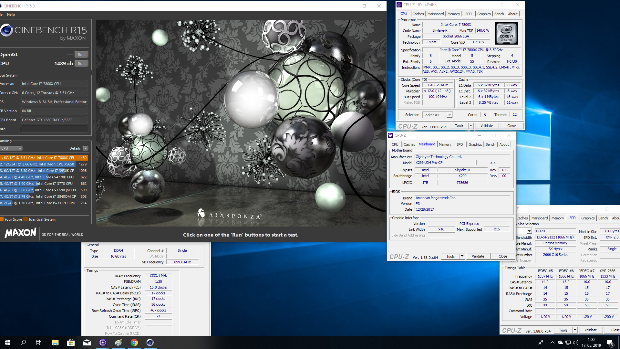Viewport: 620px width, 349px height.
Task: Click the X299 UD4 Pro-CF model field
Action: (445, 163)
